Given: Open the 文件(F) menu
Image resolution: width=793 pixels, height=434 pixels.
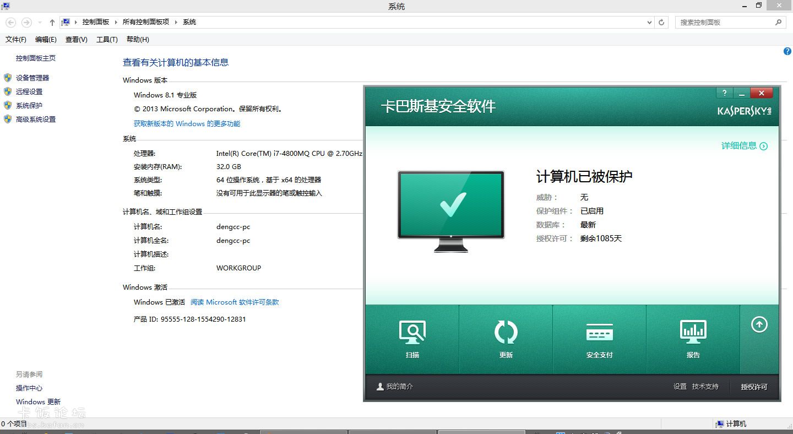Looking at the screenshot, I should pyautogui.click(x=16, y=40).
